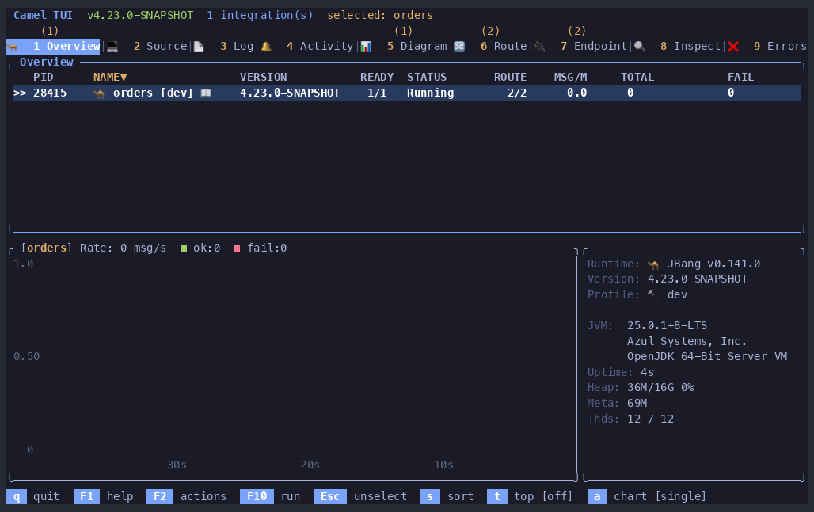
Task: Click the magnifier icon before Inspect tab
Action: click(640, 47)
